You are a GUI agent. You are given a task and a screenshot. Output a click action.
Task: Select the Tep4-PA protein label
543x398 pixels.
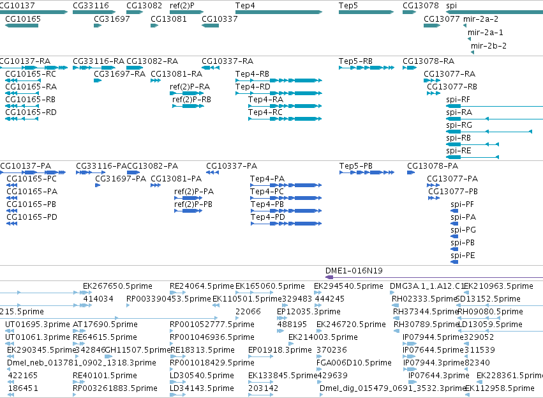267,179
